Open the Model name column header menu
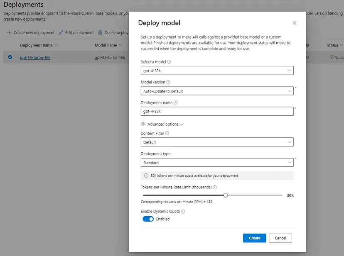344x256 pixels. (x=108, y=45)
